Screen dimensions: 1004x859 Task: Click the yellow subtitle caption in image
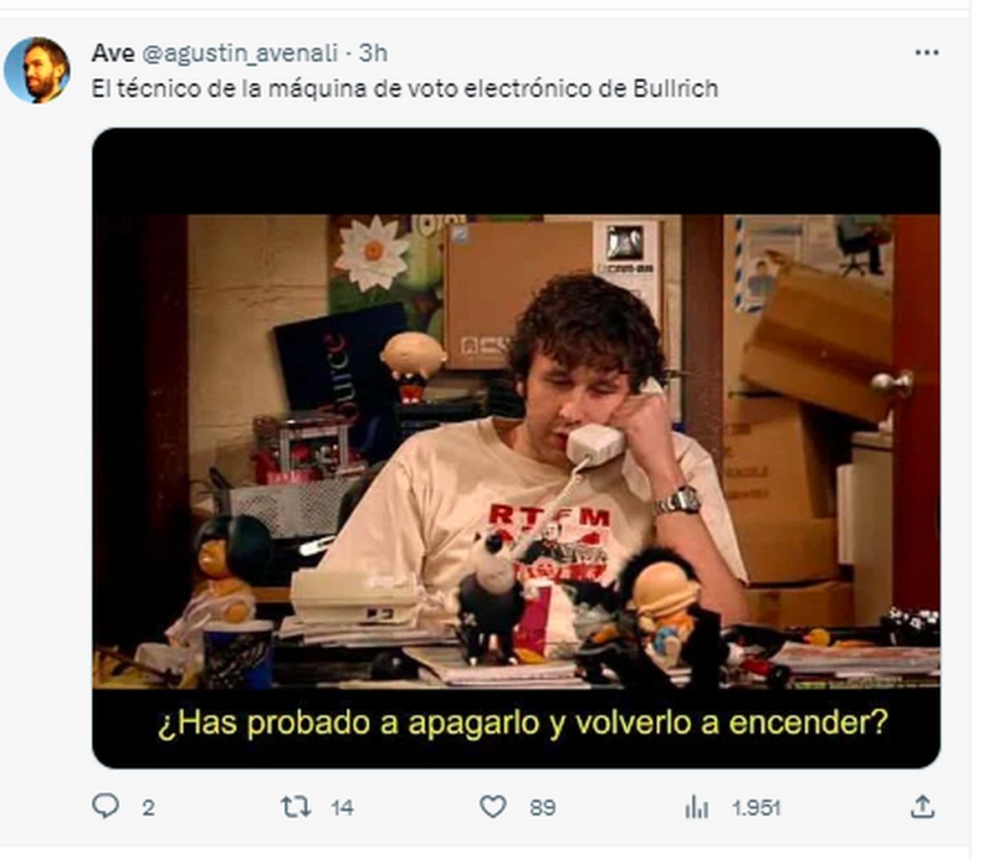coord(522,723)
